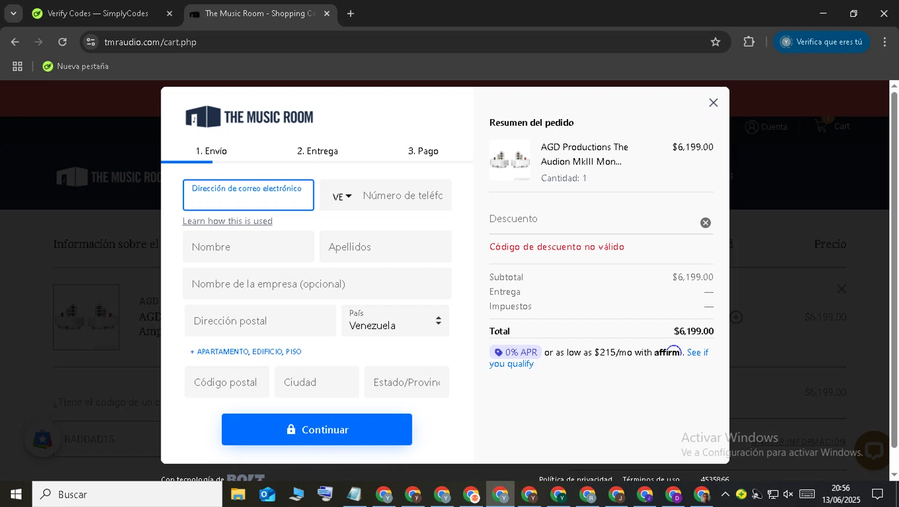
Task: Open the Cart icon in background page header
Action: 821,126
